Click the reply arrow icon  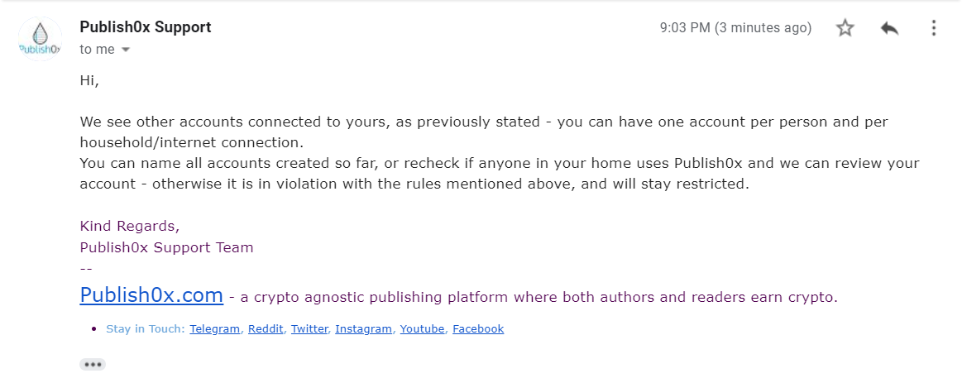(x=889, y=27)
